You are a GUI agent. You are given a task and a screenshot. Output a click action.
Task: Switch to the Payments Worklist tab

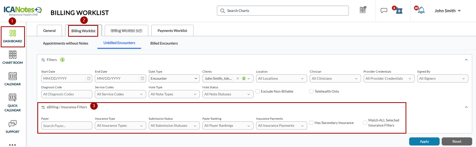pyautogui.click(x=172, y=31)
